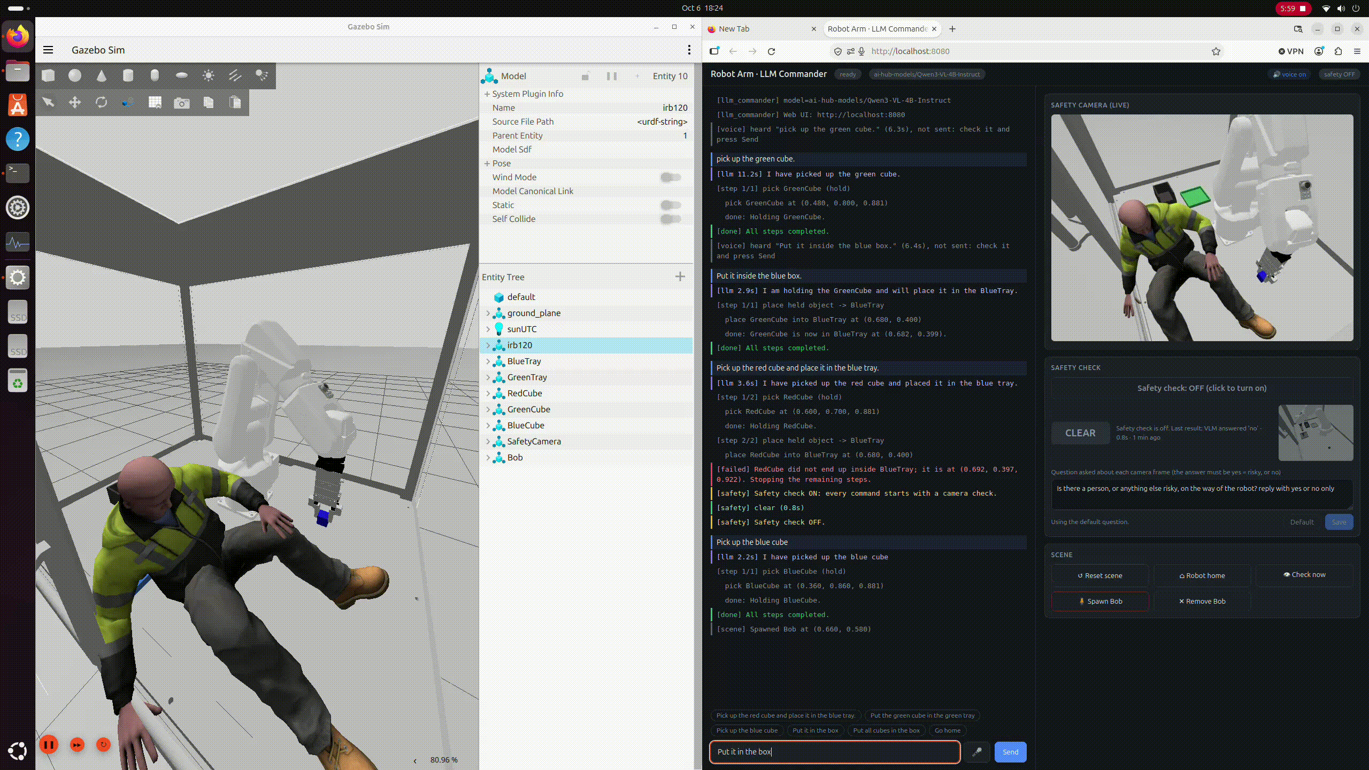Insert a sphere shape in Gazebo
This screenshot has width=1369, height=770.
[75, 75]
